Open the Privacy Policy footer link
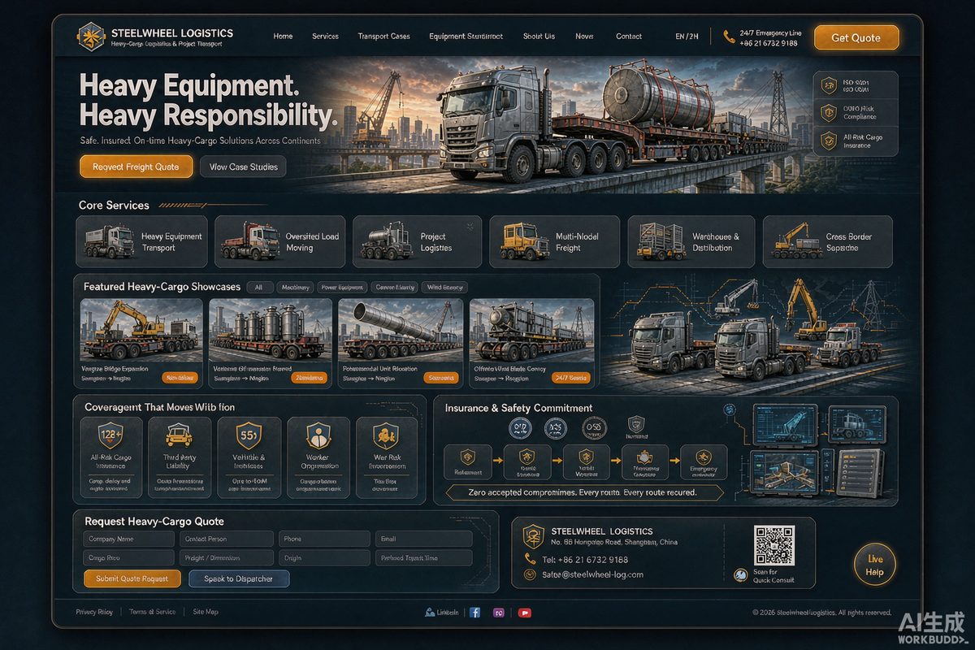This screenshot has width=975, height=650. [94, 612]
